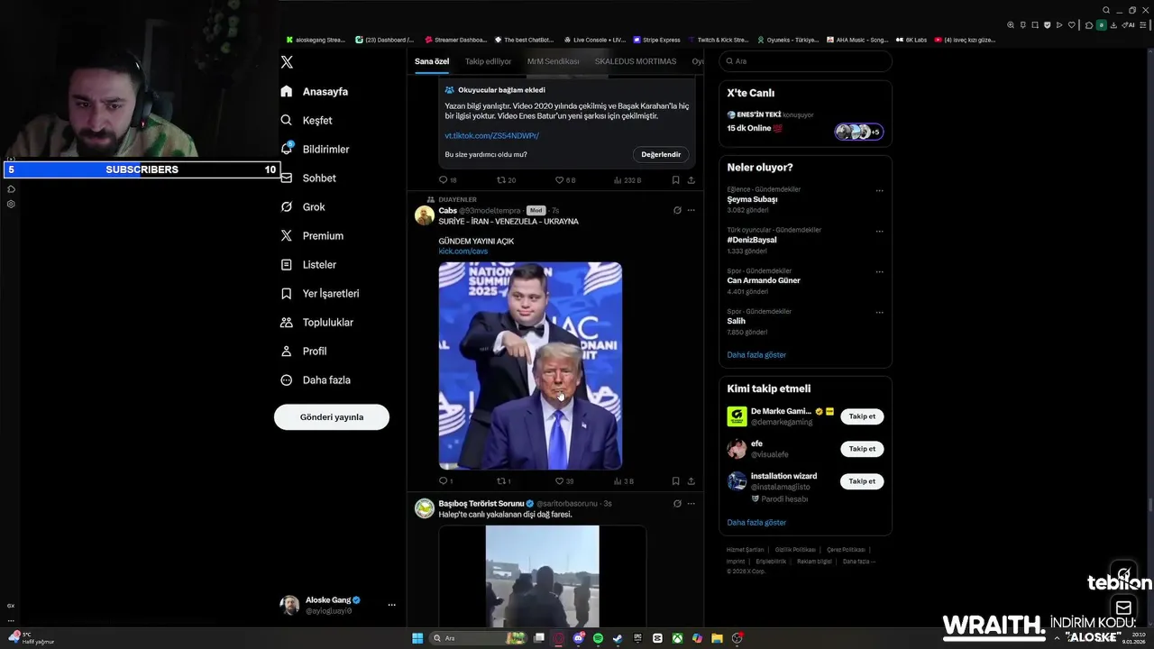1154x649 pixels.
Task: Open Profil page
Action: (304, 351)
